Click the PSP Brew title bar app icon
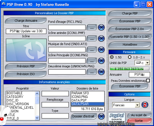This screenshot has width=154, height=126. pos(4,4)
